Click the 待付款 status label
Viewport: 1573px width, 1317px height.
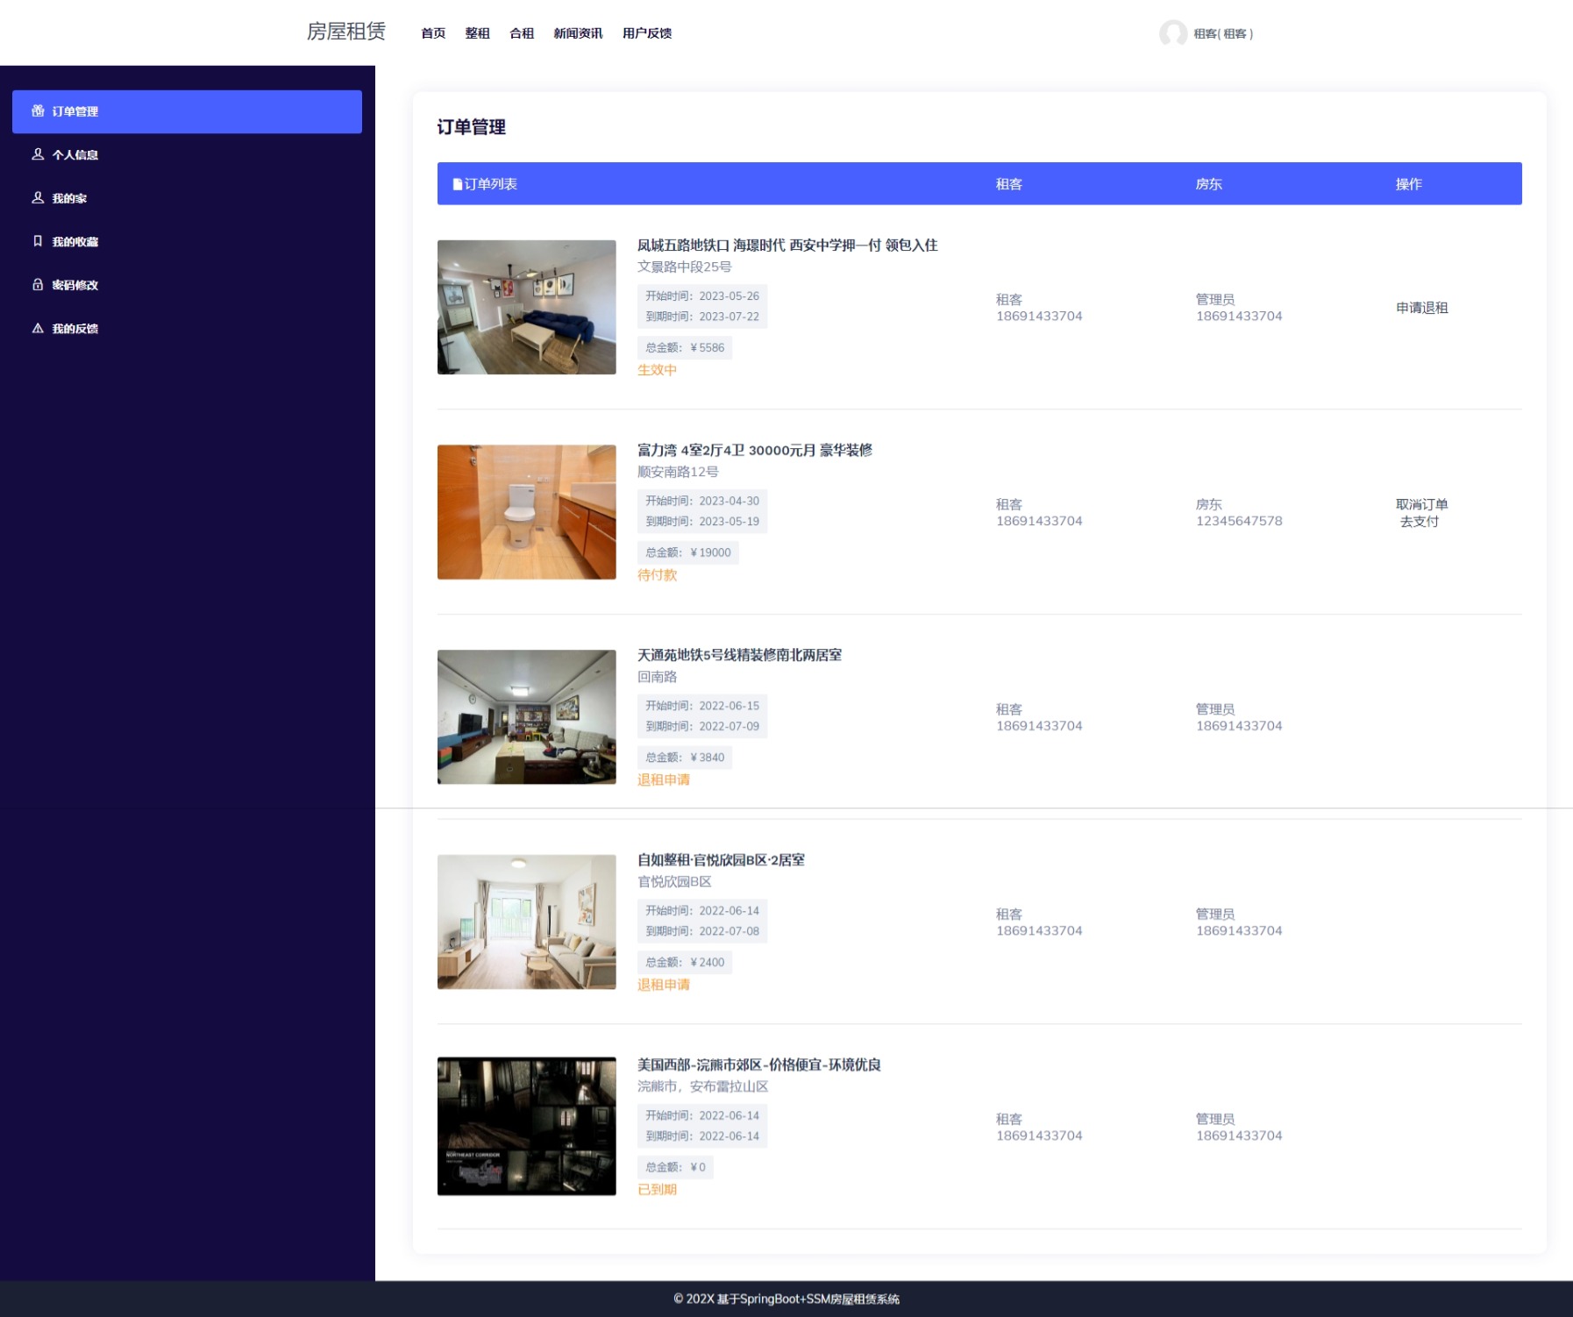point(657,575)
